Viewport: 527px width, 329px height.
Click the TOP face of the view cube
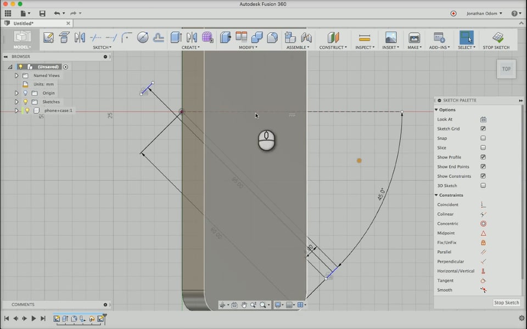pos(506,69)
